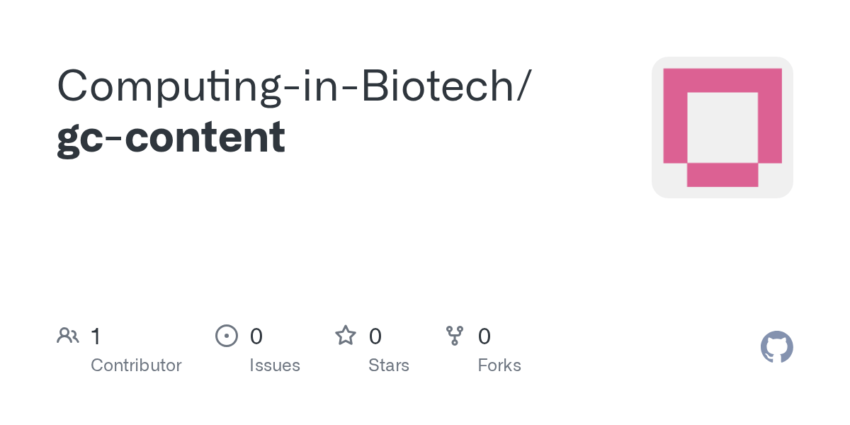Image resolution: width=850 pixels, height=425 pixels.
Task: Open the Issues label
Action: tap(275, 365)
